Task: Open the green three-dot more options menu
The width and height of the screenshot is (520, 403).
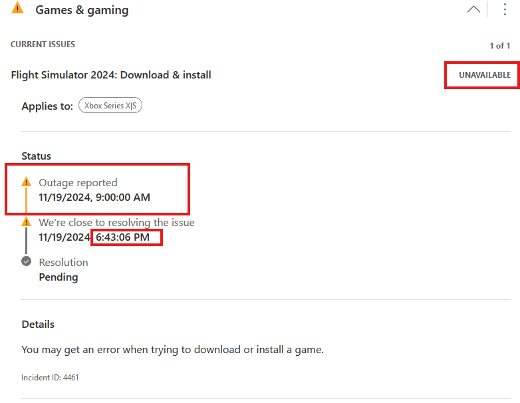Action: point(505,9)
